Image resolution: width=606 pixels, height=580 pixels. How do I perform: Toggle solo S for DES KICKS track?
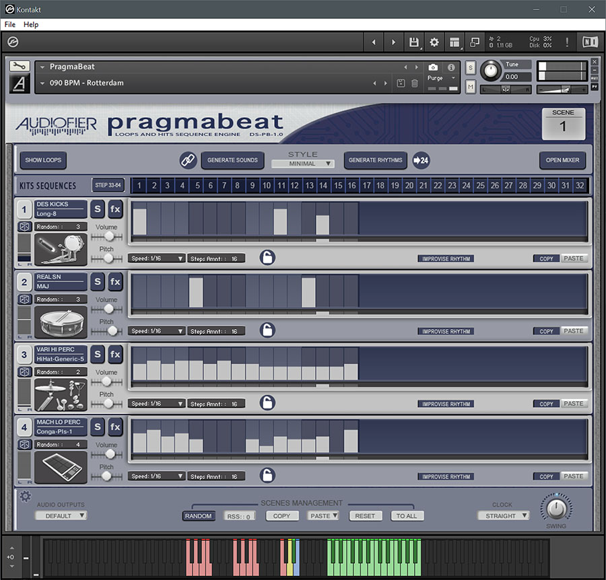point(98,209)
